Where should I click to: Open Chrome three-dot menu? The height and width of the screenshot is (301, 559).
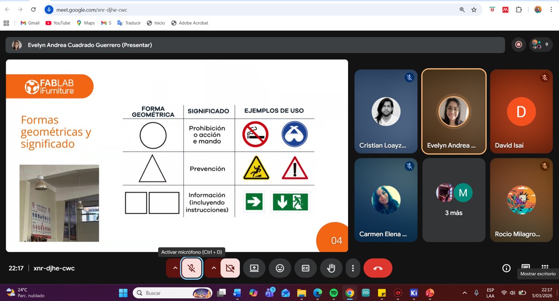click(x=550, y=10)
